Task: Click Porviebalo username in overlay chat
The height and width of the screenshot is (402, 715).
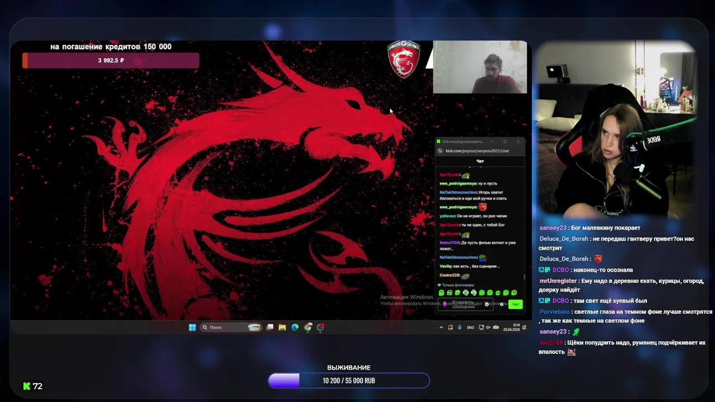Action: [x=554, y=312]
